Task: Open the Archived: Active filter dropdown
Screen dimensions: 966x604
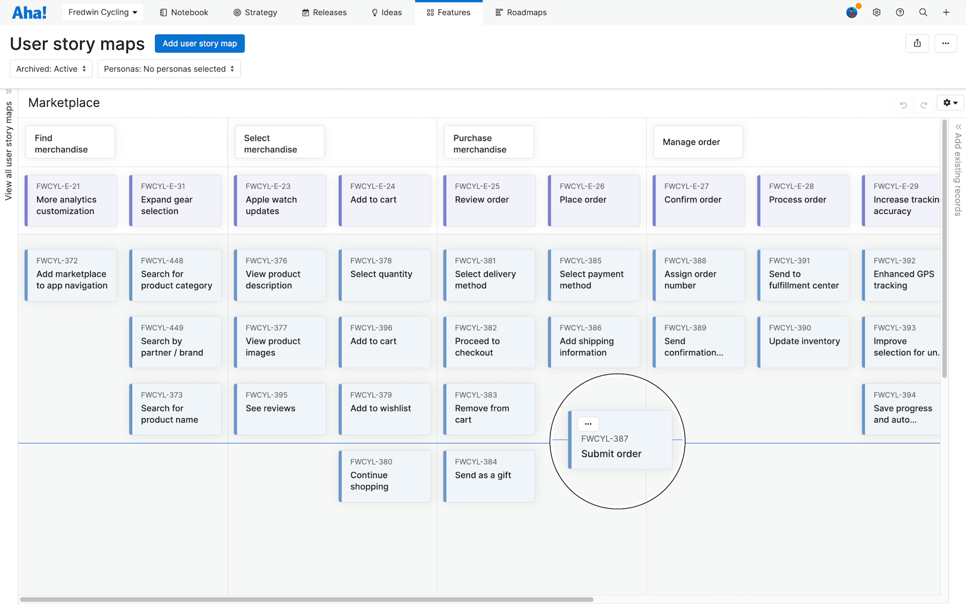Action: [x=51, y=69]
